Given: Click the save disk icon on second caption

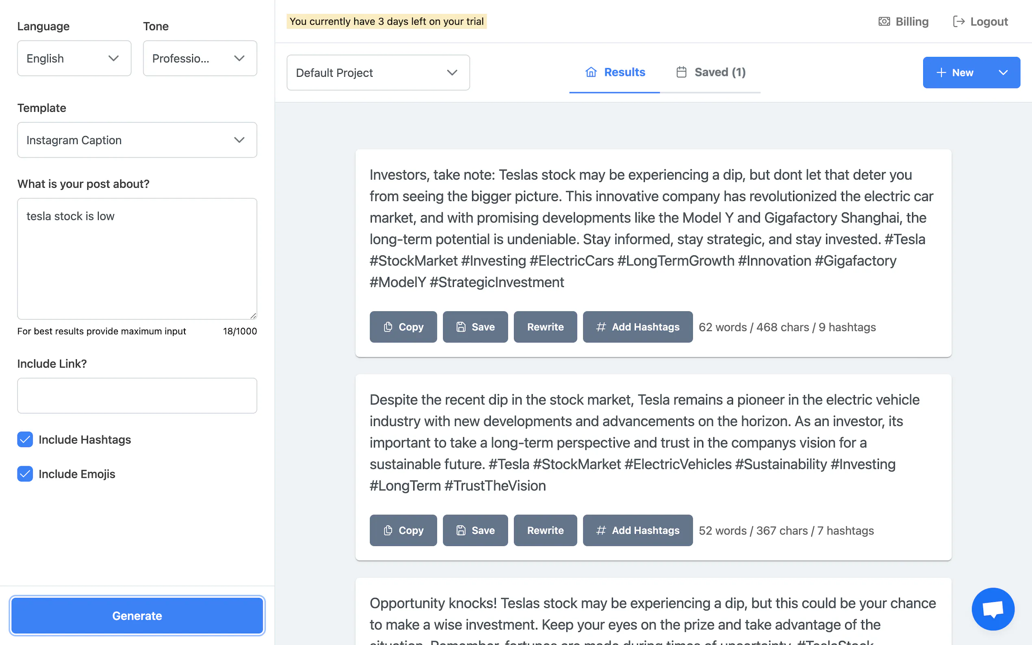Looking at the screenshot, I should [x=461, y=530].
